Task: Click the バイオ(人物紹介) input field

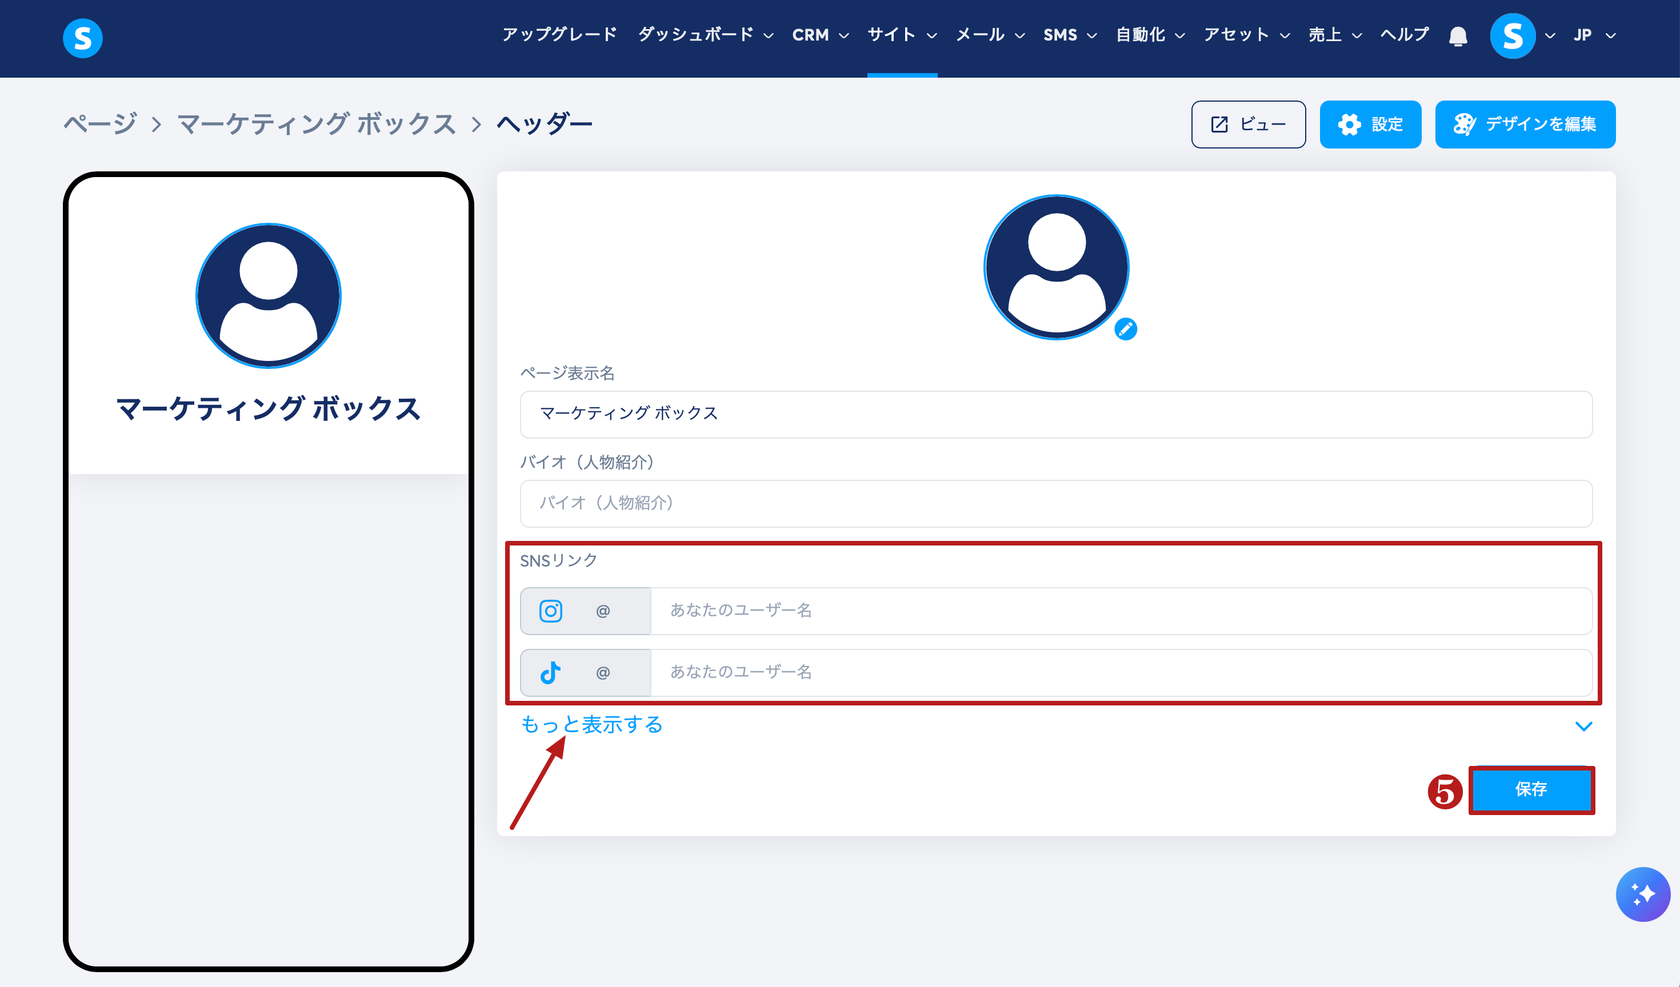Action: [x=1055, y=504]
